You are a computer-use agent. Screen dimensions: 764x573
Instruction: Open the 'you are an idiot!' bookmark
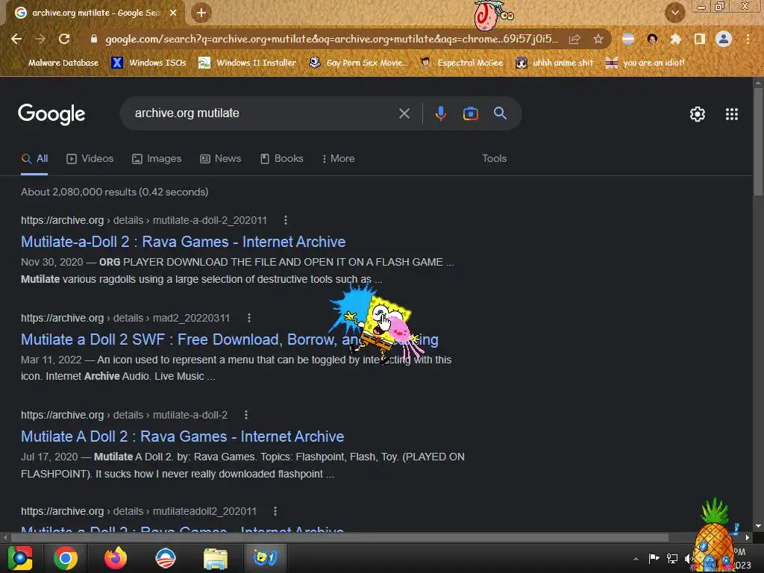point(645,63)
